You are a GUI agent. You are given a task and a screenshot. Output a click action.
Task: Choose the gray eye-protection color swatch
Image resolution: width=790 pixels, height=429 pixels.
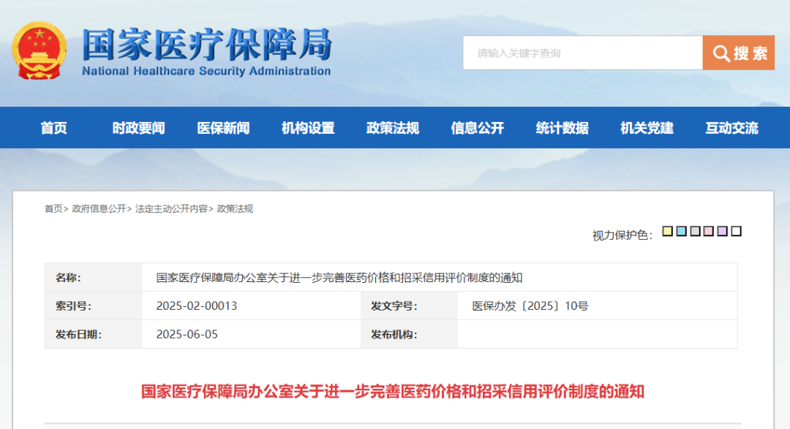[x=695, y=232]
